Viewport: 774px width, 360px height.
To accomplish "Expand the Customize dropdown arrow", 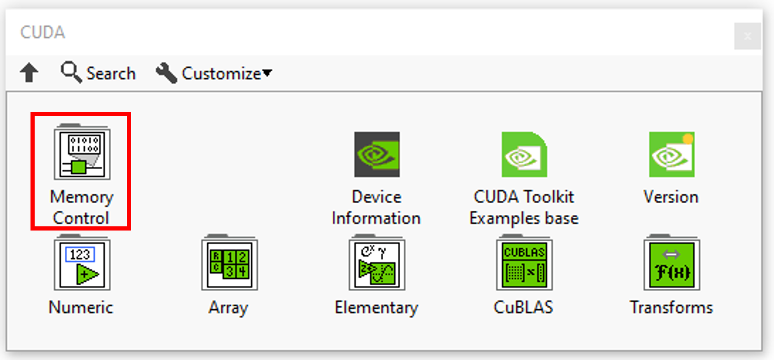I will [x=267, y=73].
